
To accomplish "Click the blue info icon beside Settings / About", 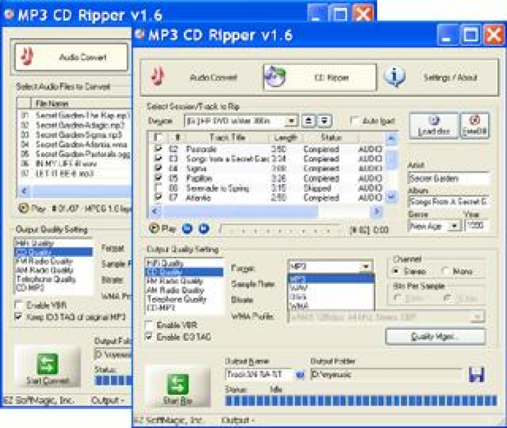I will 394,77.
